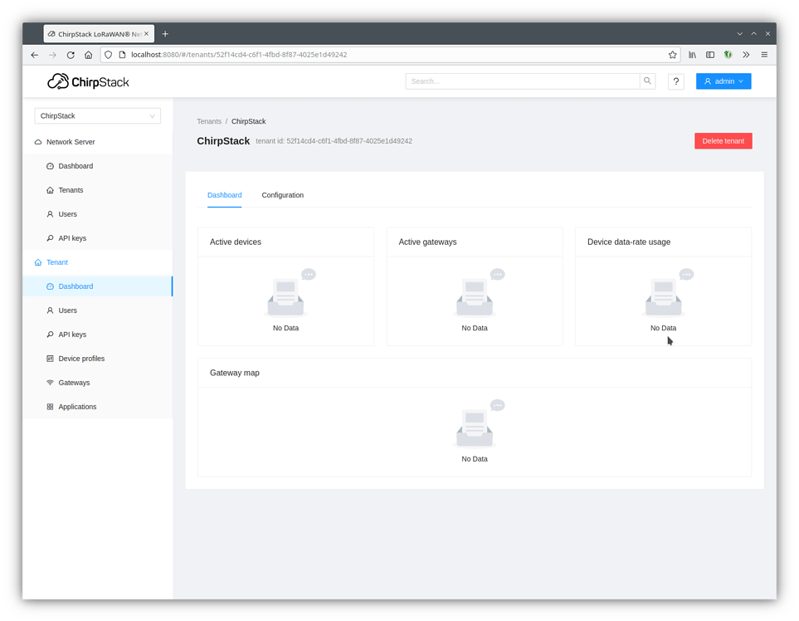The image size is (799, 621).
Task: Click the ChirpStack logo in the header
Action: coord(87,81)
